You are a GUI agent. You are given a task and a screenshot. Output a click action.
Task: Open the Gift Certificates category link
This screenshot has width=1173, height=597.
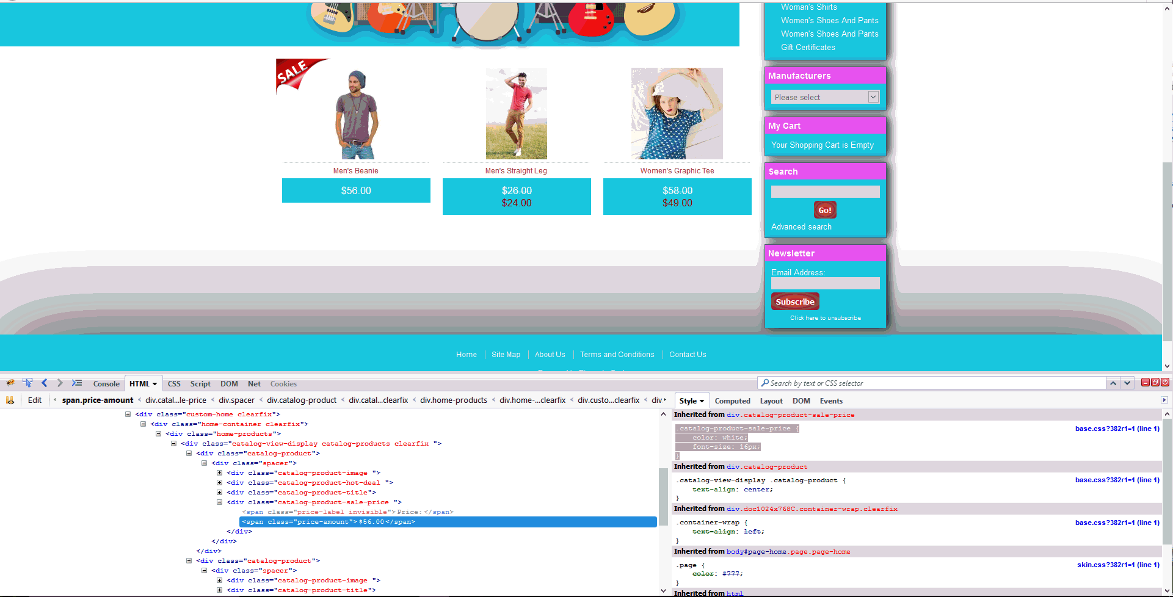coord(808,48)
